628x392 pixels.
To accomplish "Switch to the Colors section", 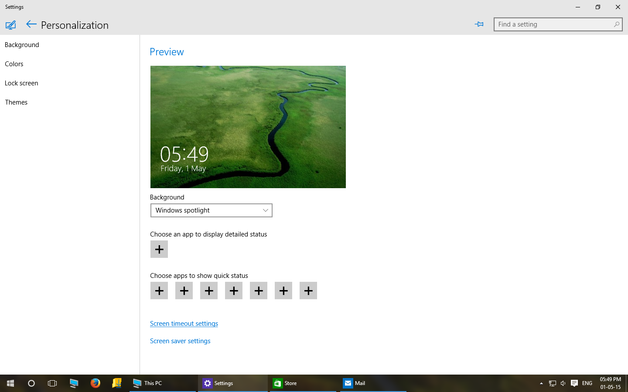I will 14,64.
